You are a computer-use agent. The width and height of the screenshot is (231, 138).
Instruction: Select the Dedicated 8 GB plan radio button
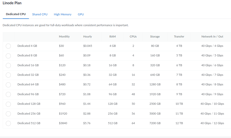coord(8,56)
